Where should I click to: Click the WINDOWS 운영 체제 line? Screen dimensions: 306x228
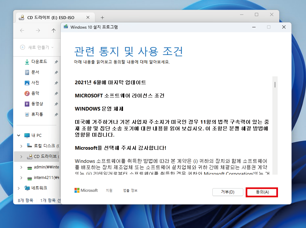coord(99,109)
